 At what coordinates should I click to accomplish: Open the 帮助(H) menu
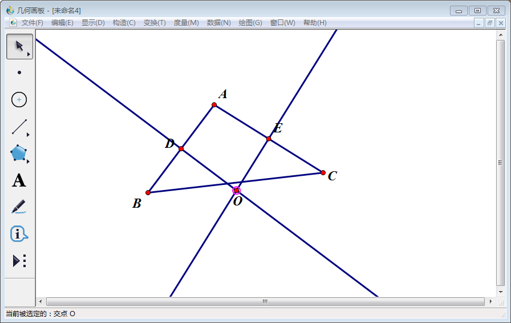(x=315, y=23)
